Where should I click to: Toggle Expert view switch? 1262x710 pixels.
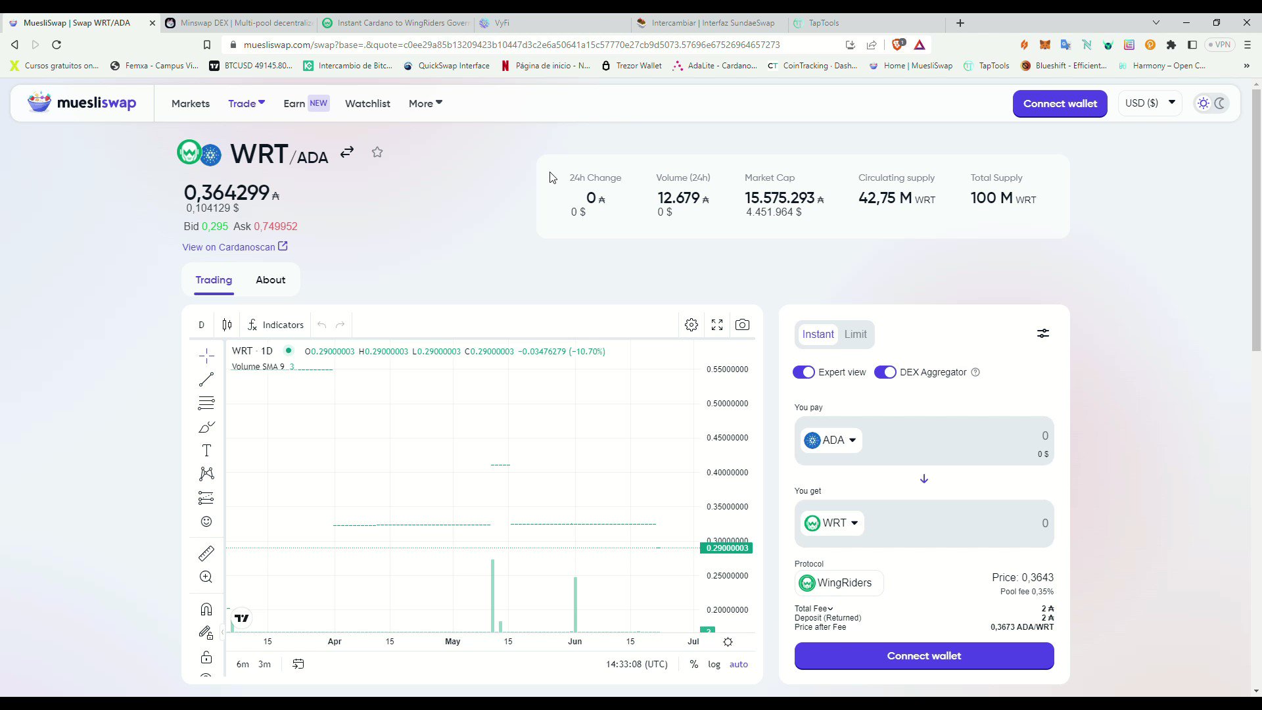tap(803, 372)
